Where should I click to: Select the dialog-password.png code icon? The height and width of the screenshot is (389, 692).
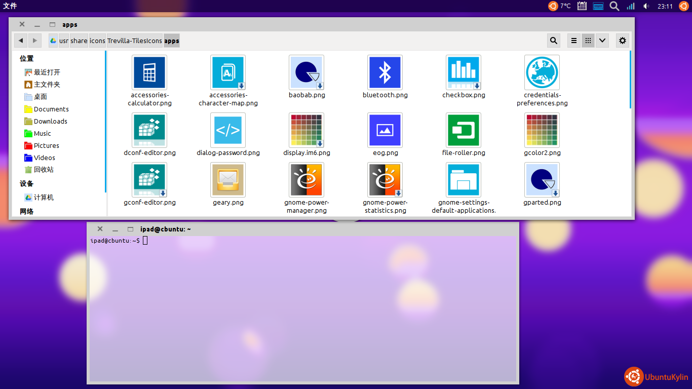(x=228, y=130)
